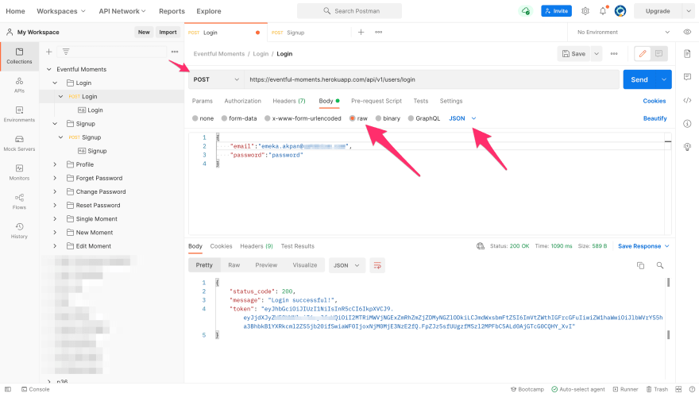
Task: Click the environment quick look eye icon
Action: (x=687, y=32)
